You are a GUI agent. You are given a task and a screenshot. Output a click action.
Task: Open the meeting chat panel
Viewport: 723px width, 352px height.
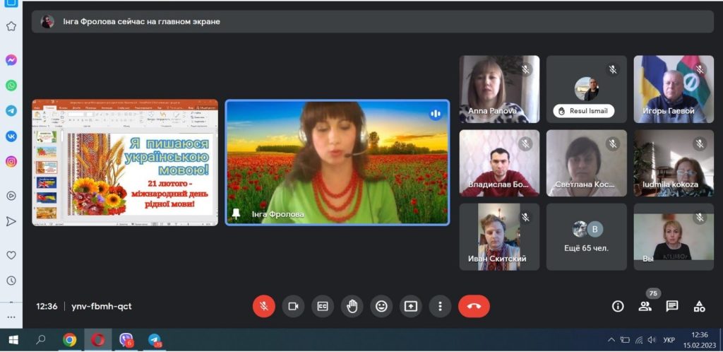click(672, 306)
